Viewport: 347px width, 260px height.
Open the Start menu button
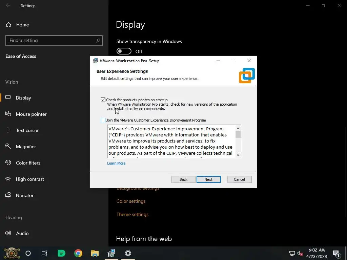pyautogui.click(x=12, y=253)
